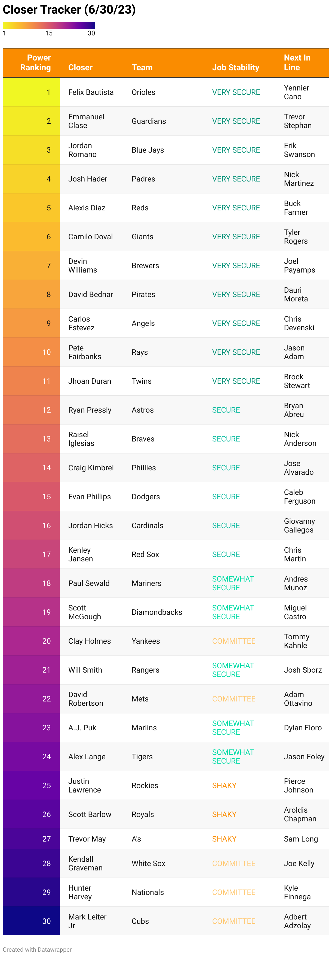Click the Next In Line header
The image size is (332, 956).
click(297, 62)
